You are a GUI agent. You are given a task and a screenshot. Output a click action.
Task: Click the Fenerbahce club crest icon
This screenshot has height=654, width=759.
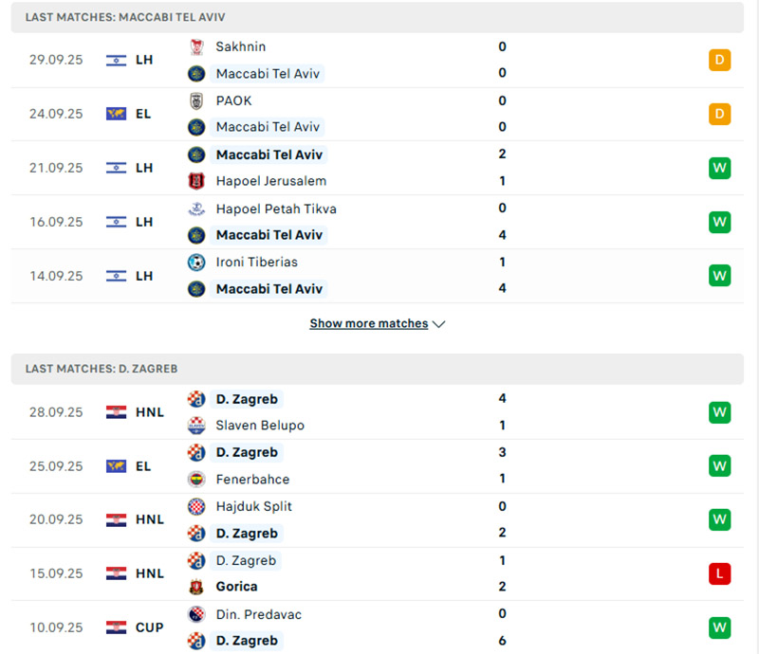click(x=196, y=480)
